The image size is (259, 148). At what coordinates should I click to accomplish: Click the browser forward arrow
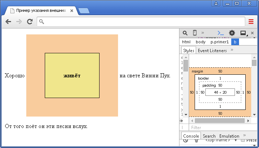pyautogui.click(x=19, y=21)
